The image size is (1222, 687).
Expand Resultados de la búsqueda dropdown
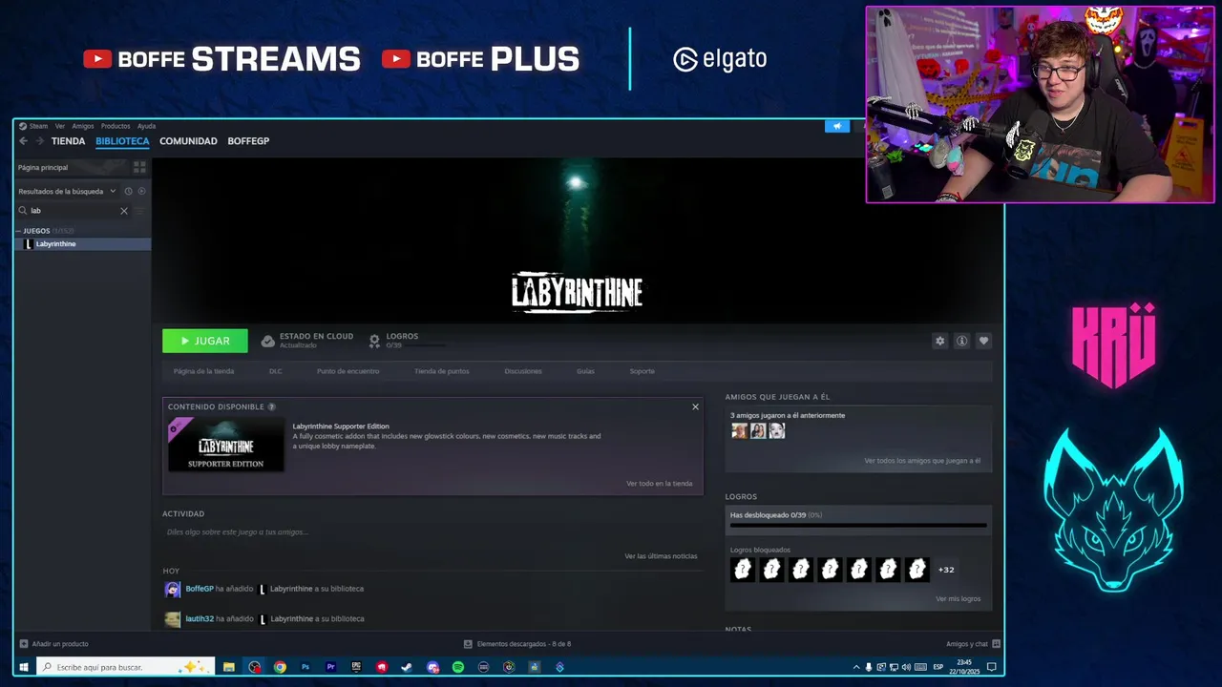(x=67, y=191)
